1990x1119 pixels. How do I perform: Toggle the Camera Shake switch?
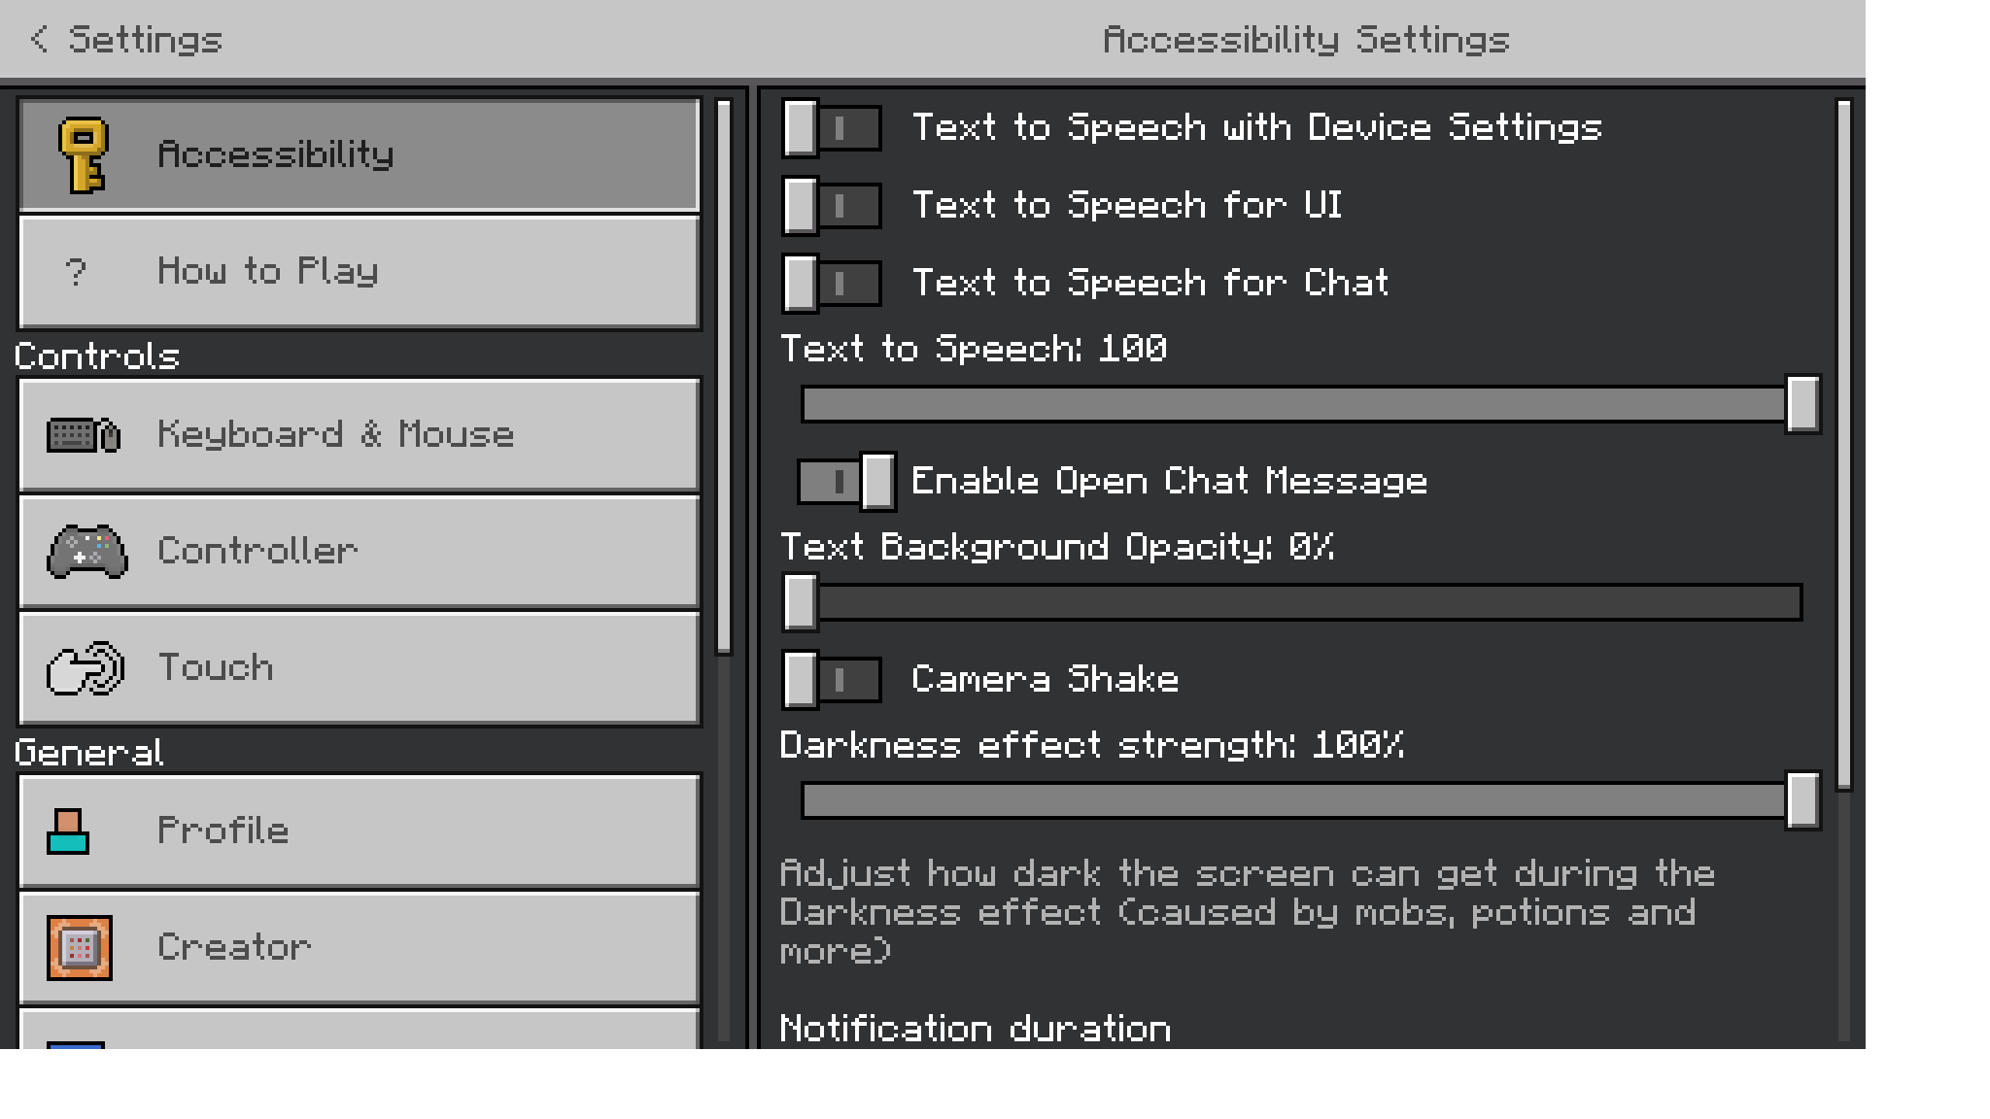click(x=832, y=679)
